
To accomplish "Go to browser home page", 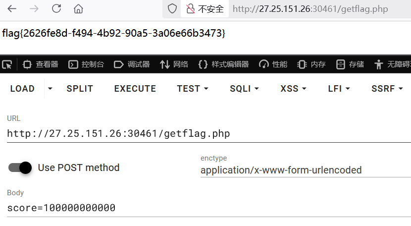I will click(78, 8).
